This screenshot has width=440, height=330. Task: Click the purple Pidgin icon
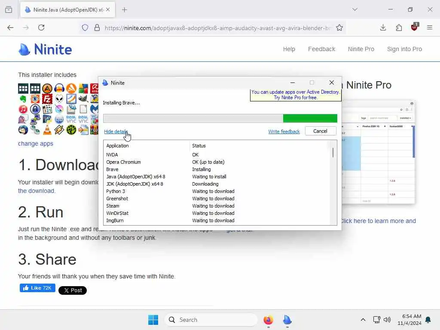pos(23,119)
